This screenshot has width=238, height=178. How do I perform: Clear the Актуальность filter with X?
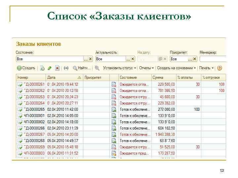coord(133,59)
